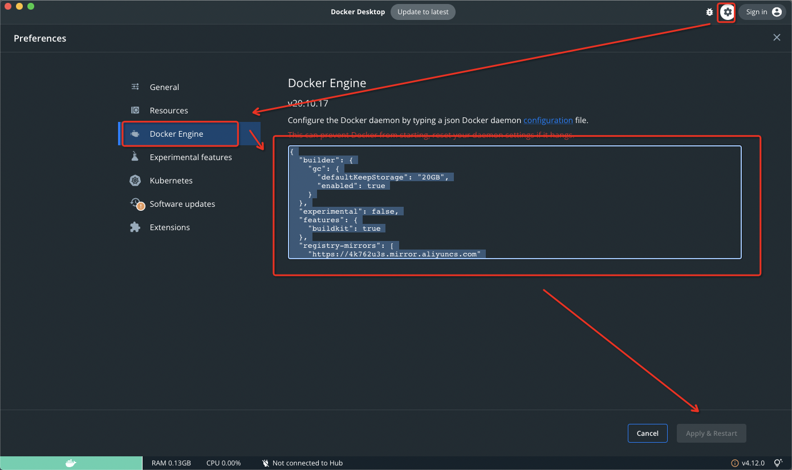Open the troubleshoot bug icon

click(x=709, y=12)
